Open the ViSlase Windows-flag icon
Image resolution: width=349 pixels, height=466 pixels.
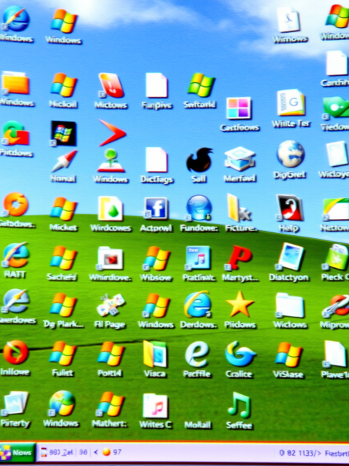click(x=289, y=355)
